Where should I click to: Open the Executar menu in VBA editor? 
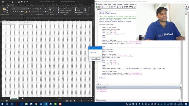(131, 4)
